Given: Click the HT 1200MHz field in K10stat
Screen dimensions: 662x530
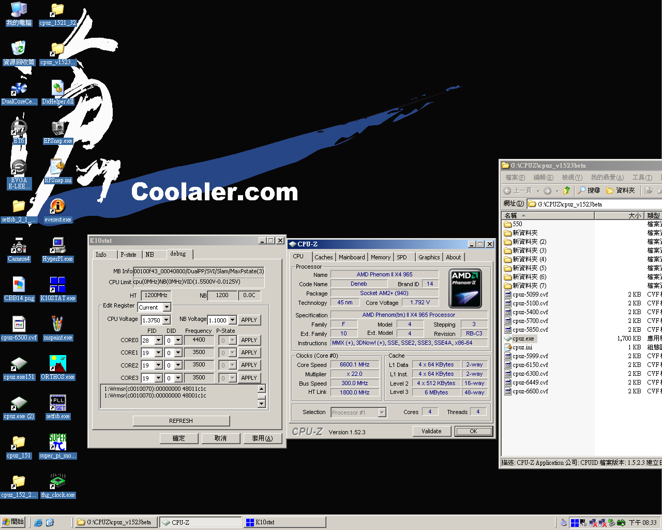Looking at the screenshot, I should [x=156, y=295].
